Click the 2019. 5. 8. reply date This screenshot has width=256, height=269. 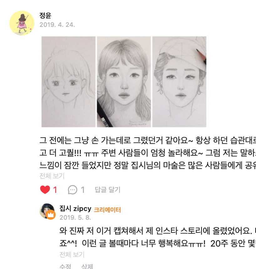click(75, 218)
